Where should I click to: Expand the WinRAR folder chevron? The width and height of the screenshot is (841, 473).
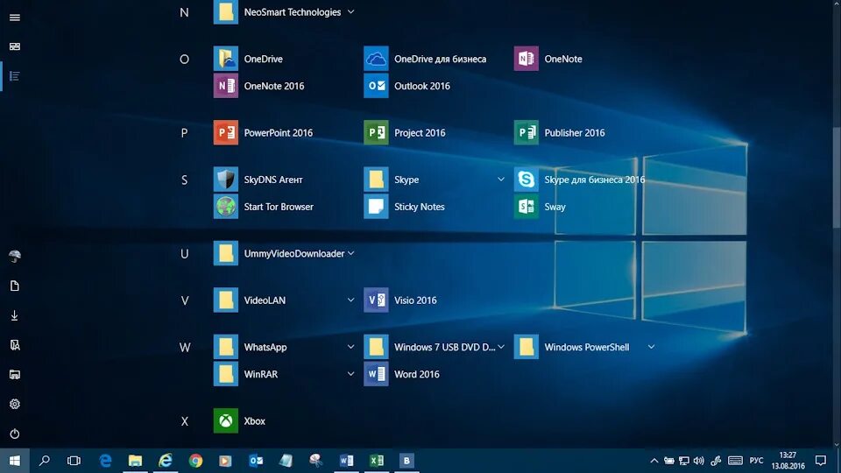tap(350, 374)
